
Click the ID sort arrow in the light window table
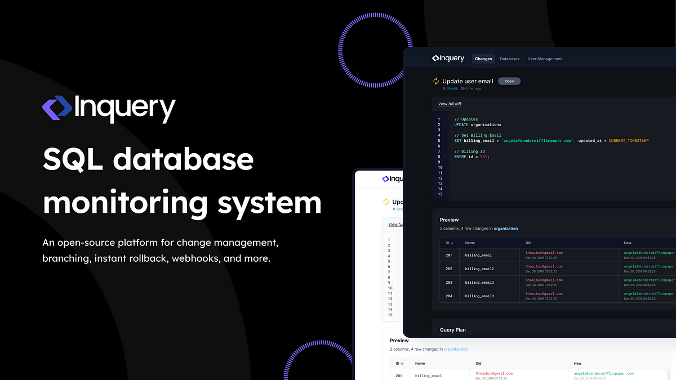coord(402,364)
